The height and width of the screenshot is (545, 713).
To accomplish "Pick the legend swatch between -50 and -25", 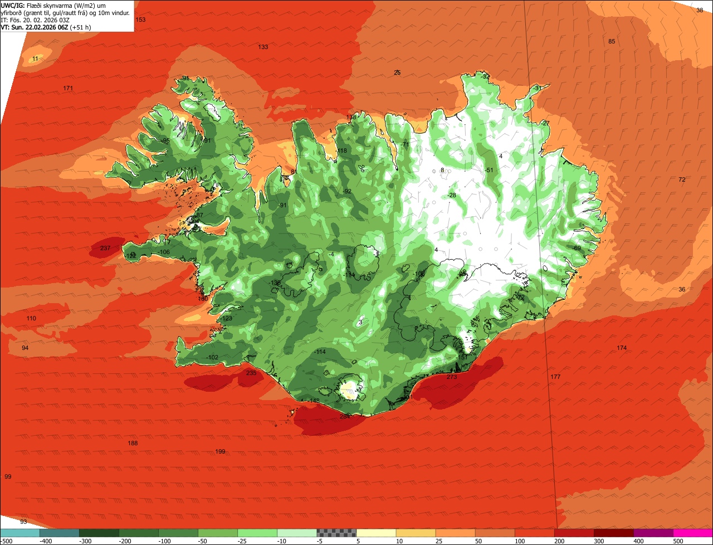I will pyautogui.click(x=218, y=533).
